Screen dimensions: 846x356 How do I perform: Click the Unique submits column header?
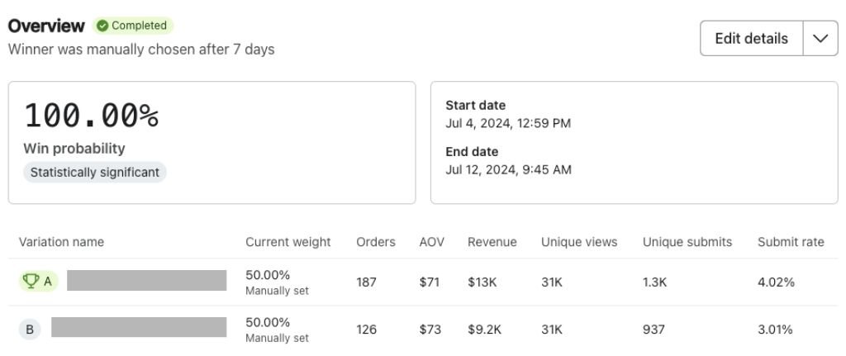(x=687, y=242)
